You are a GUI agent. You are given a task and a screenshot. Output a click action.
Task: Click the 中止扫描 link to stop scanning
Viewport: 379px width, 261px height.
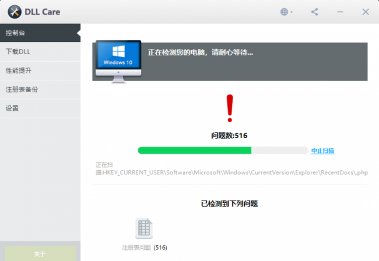[x=322, y=151]
